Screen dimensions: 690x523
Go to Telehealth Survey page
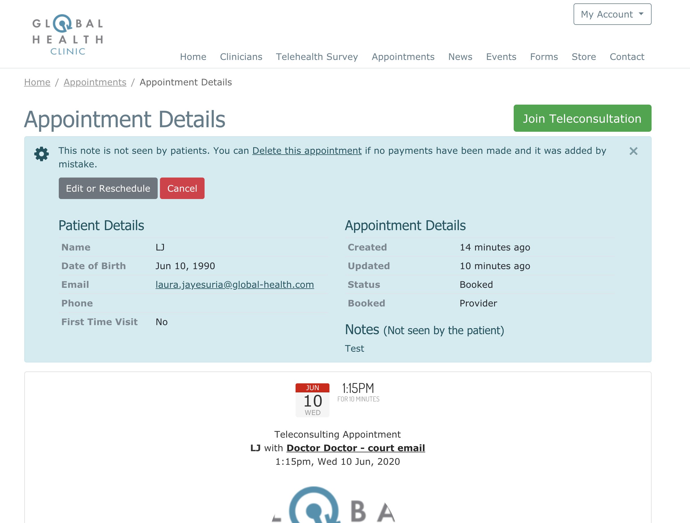317,57
